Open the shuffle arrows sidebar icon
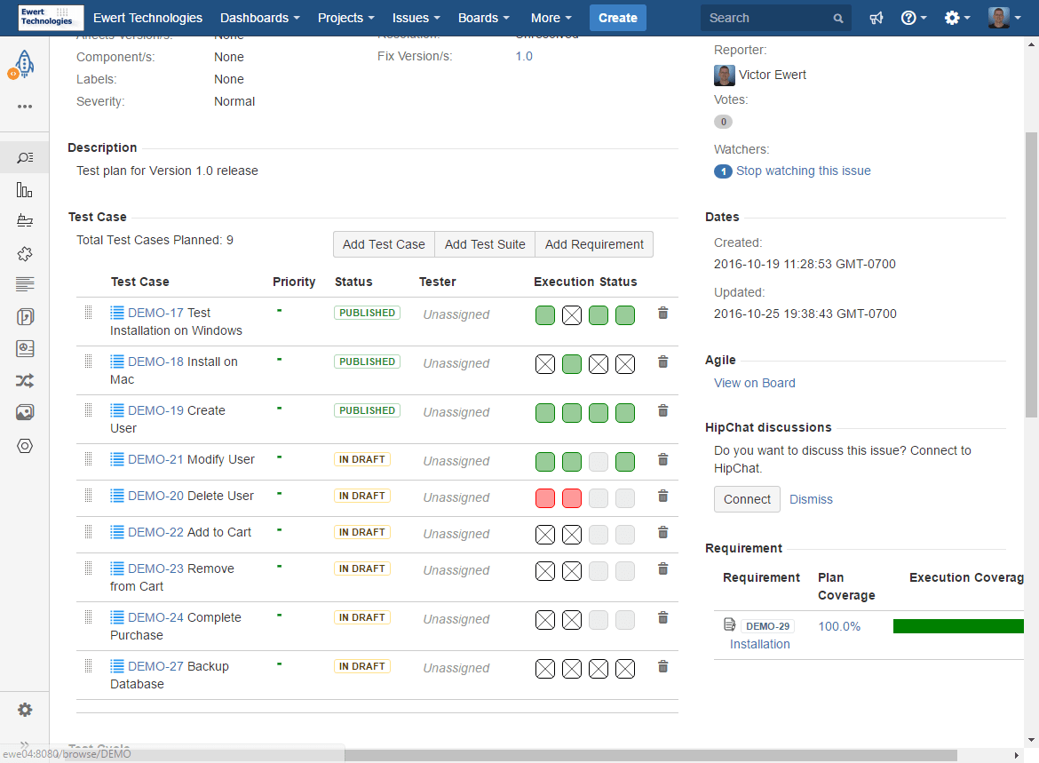The width and height of the screenshot is (1039, 763). pyautogui.click(x=25, y=380)
